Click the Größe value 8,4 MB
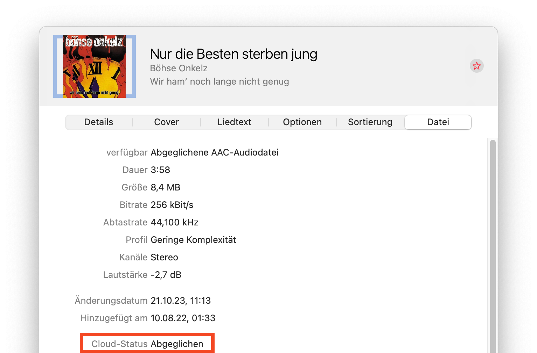537x353 pixels. pos(166,187)
